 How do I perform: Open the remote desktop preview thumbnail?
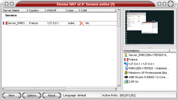pyautogui.click(x=149, y=28)
